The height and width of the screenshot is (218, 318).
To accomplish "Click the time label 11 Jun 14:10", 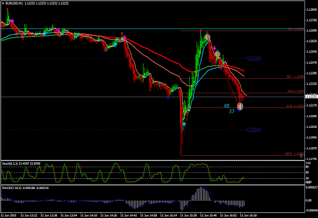I will (x=89, y=215).
